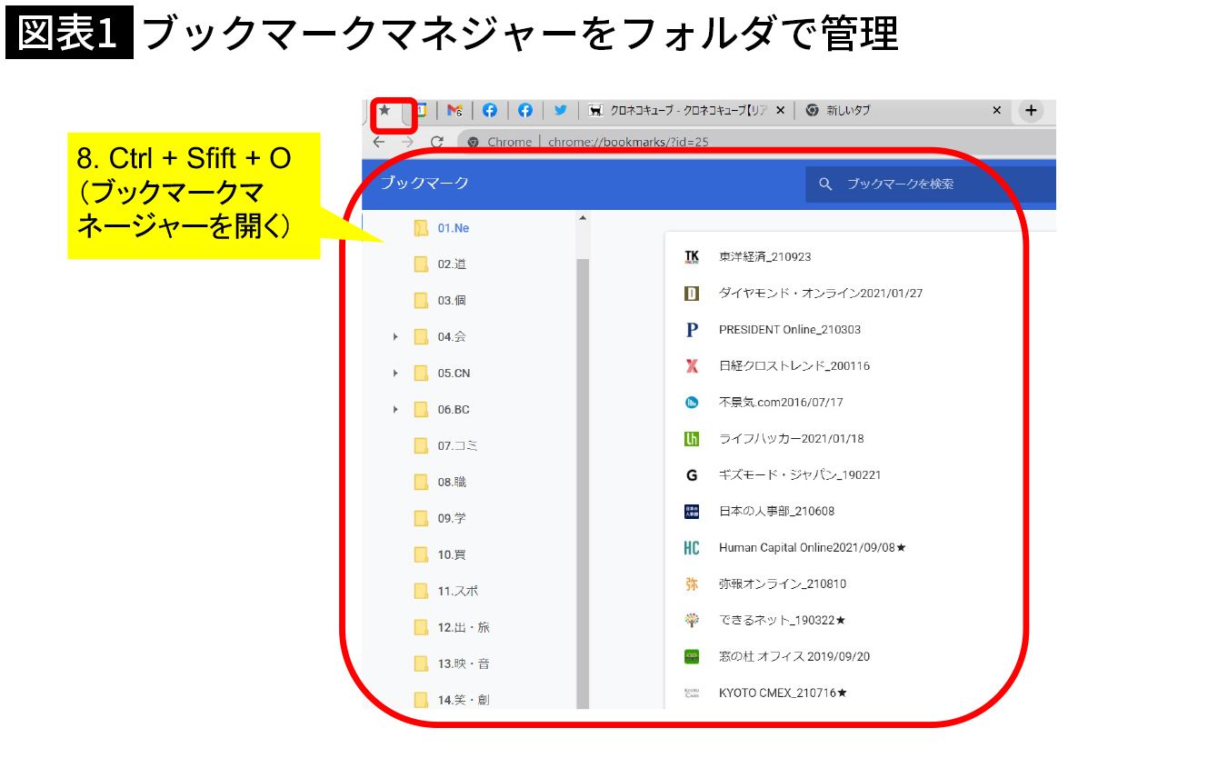Open the 日経クロストレンド bookmark
The height and width of the screenshot is (758, 1218).
[x=794, y=366]
